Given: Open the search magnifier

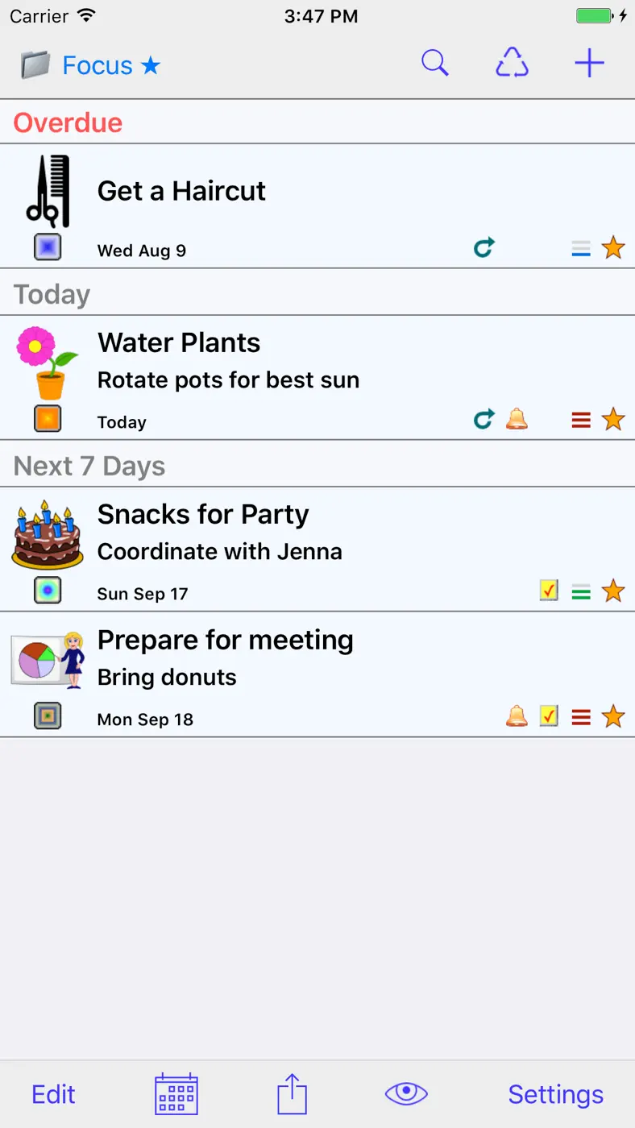Looking at the screenshot, I should point(435,63).
